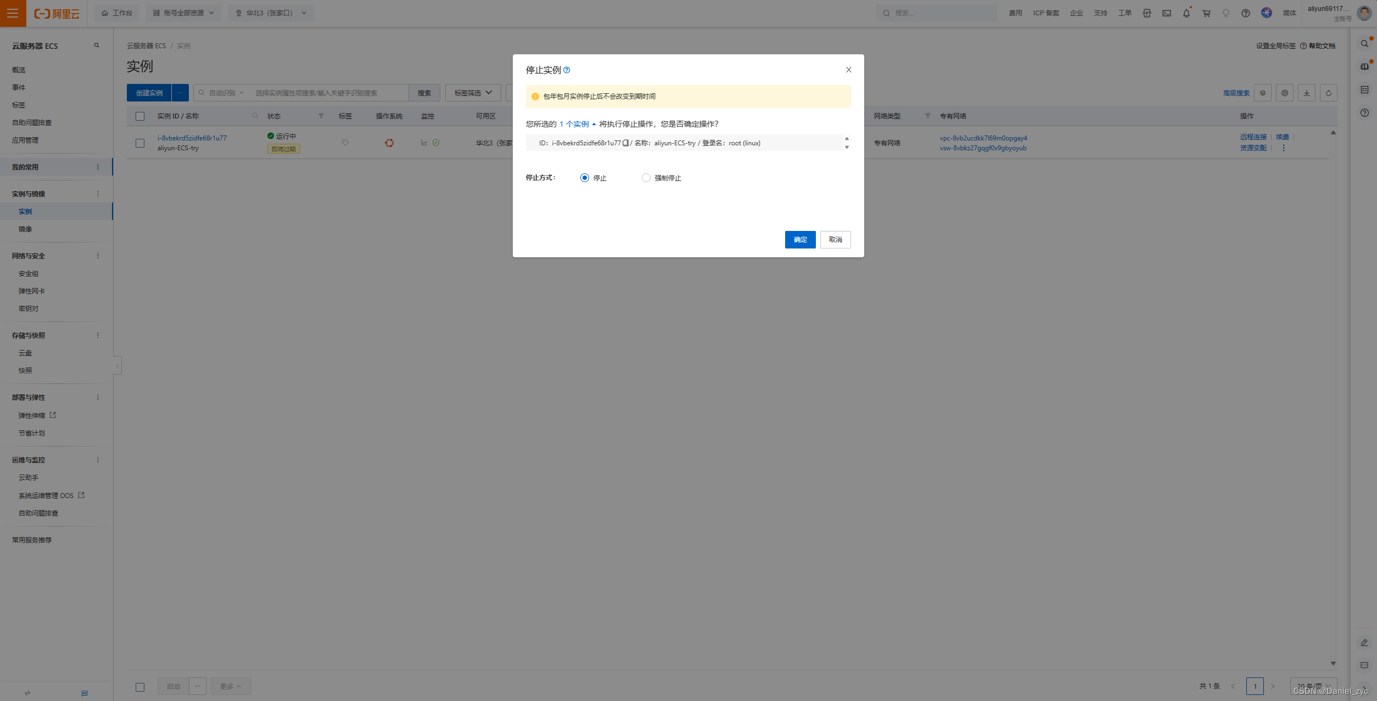Open Cloud Shell terminal icon in header
Screen dimensions: 1377x701
(x=1166, y=13)
